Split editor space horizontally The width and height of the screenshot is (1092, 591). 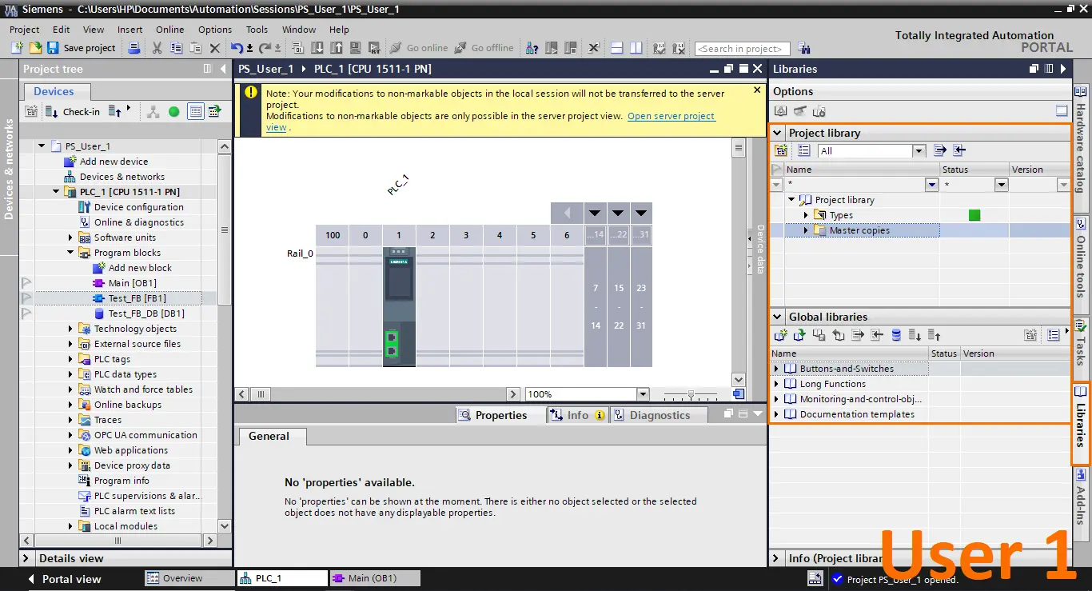pos(617,48)
